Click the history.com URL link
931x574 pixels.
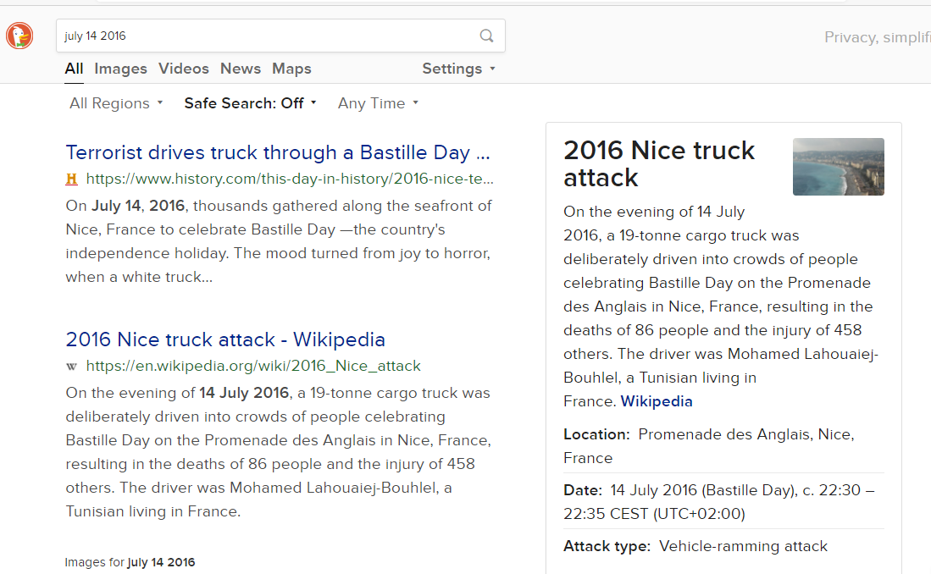[290, 179]
